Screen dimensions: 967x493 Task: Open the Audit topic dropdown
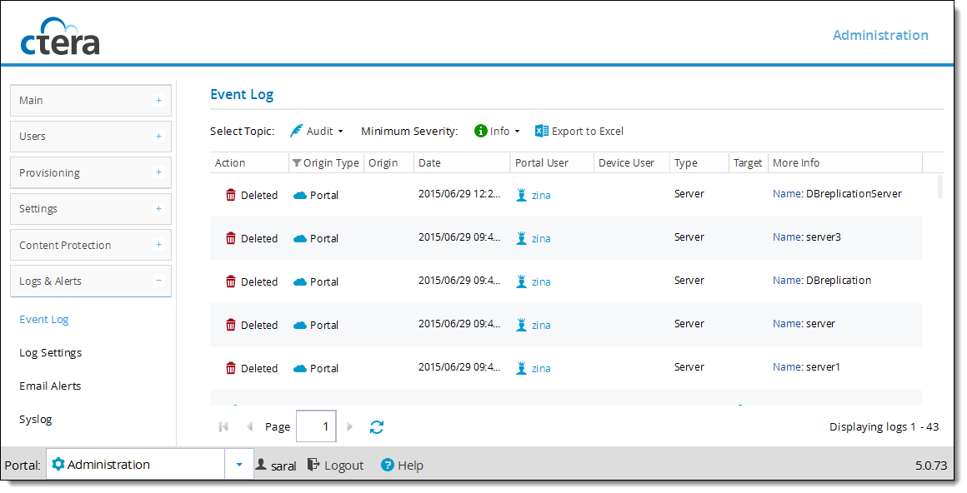pyautogui.click(x=317, y=131)
